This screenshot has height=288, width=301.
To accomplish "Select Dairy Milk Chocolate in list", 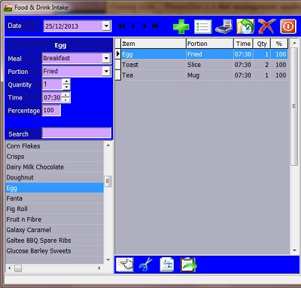I will coord(54,167).
